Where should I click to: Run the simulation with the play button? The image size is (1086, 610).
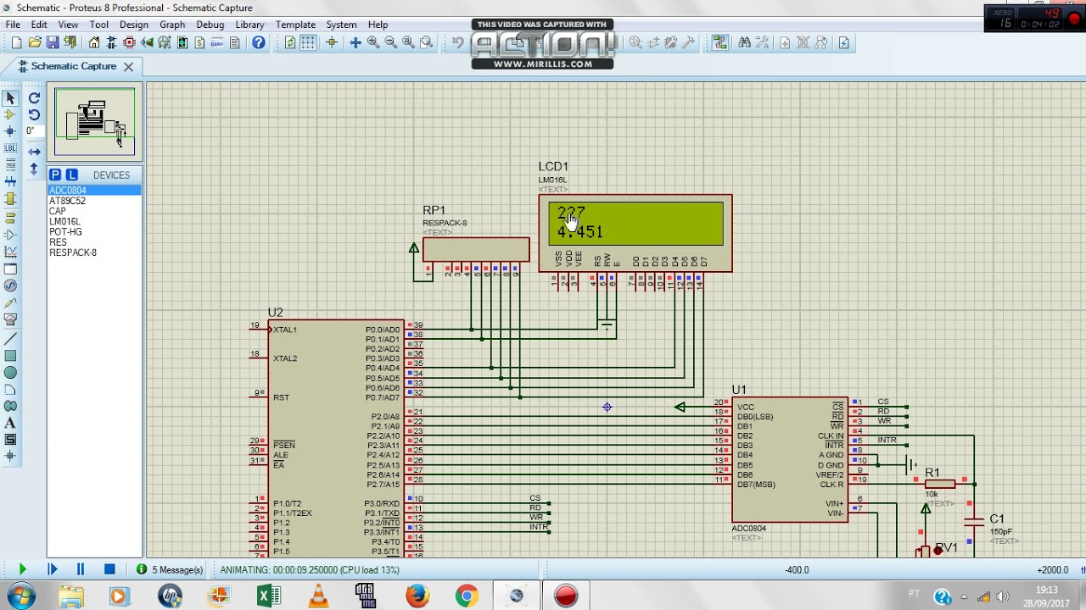click(x=22, y=569)
